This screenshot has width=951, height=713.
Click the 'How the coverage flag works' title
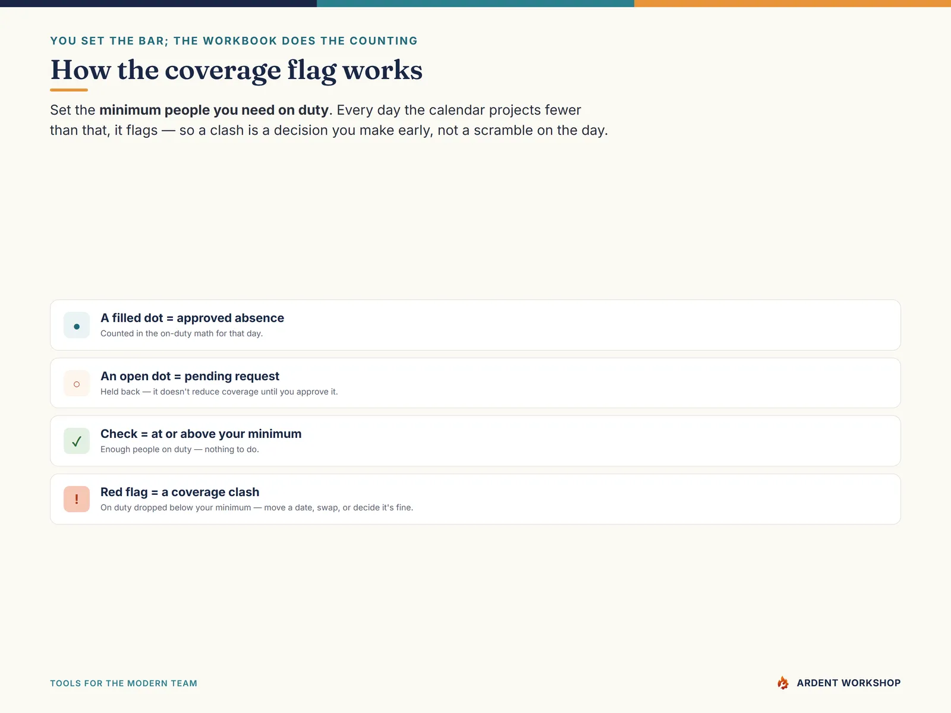pyautogui.click(x=237, y=70)
